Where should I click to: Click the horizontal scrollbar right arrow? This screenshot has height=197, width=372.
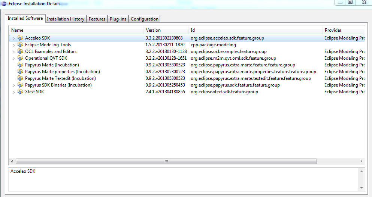362,161
